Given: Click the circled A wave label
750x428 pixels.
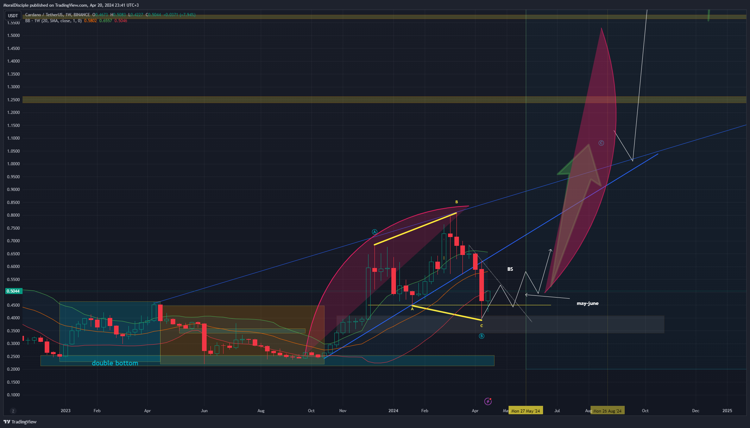Looking at the screenshot, I should point(374,232).
